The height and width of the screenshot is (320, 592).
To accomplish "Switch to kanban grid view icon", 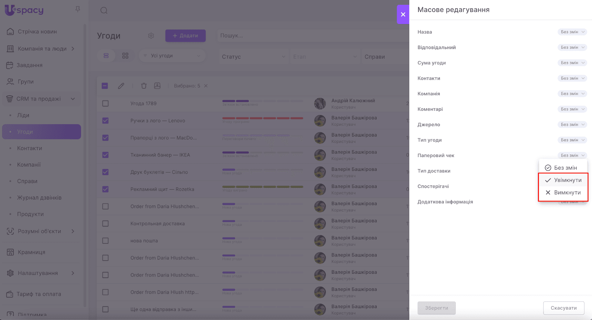I will pyautogui.click(x=125, y=56).
